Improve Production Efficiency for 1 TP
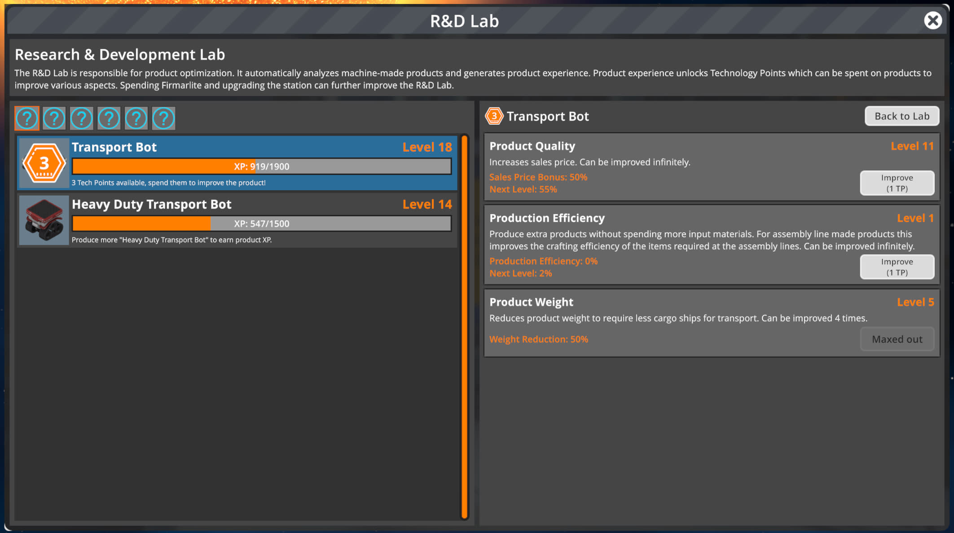 tap(897, 267)
